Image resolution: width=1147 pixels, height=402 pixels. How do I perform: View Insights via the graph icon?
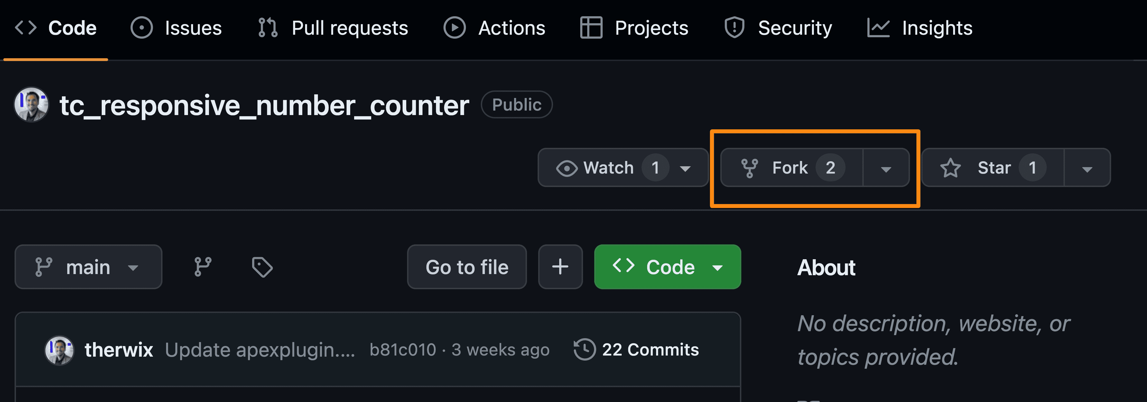(879, 27)
